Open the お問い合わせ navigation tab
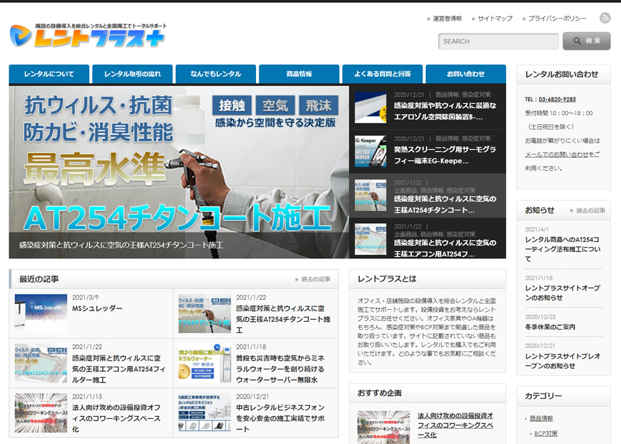This screenshot has width=621, height=444. [x=465, y=74]
